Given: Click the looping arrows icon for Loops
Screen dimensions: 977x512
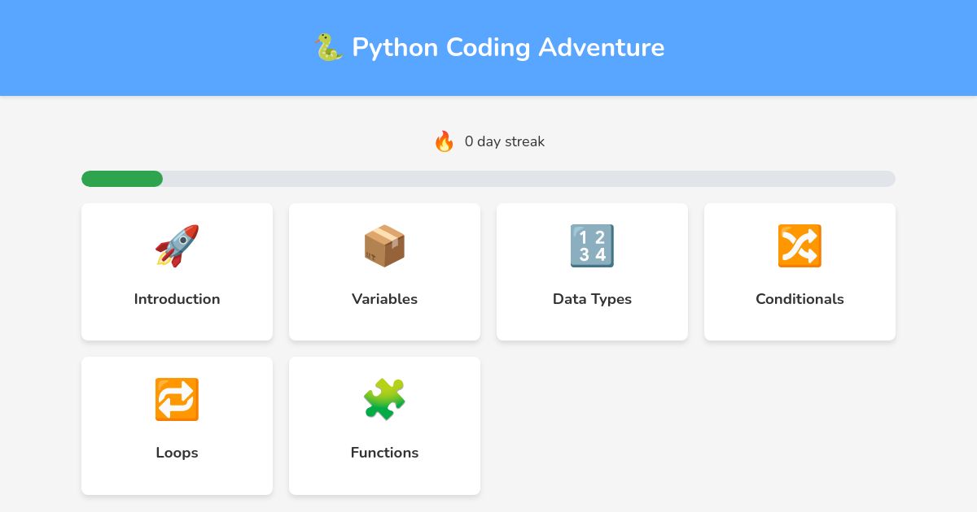Looking at the screenshot, I should click(177, 400).
